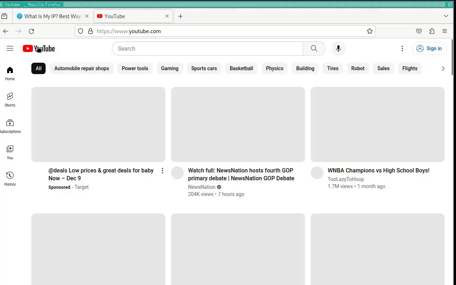This screenshot has width=456, height=285.
Task: Close the YouTube tab
Action: click(x=167, y=16)
